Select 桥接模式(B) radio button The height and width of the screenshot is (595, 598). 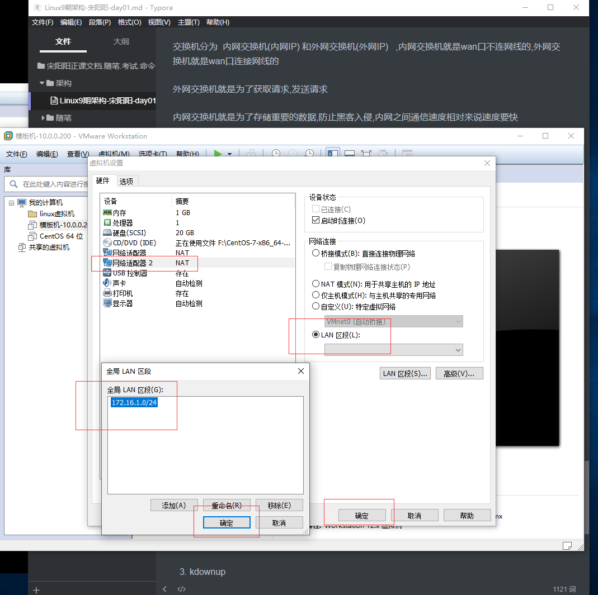tap(316, 253)
